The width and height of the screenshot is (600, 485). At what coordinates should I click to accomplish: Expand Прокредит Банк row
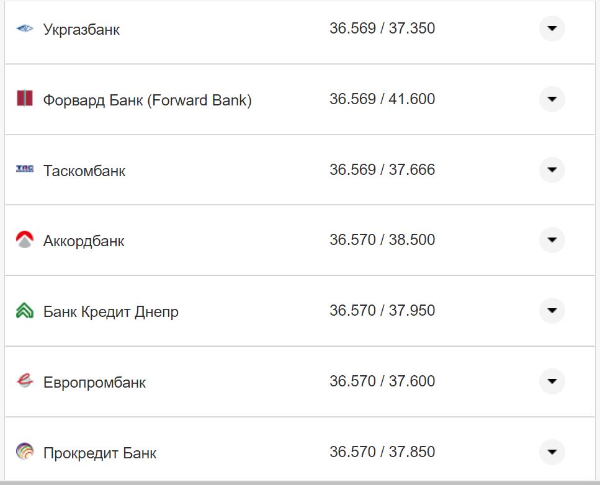(552, 452)
